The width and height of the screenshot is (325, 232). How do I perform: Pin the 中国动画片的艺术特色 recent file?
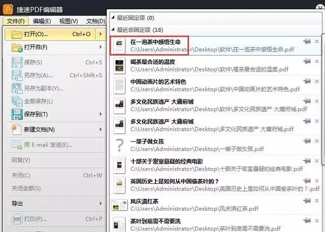[307, 81]
